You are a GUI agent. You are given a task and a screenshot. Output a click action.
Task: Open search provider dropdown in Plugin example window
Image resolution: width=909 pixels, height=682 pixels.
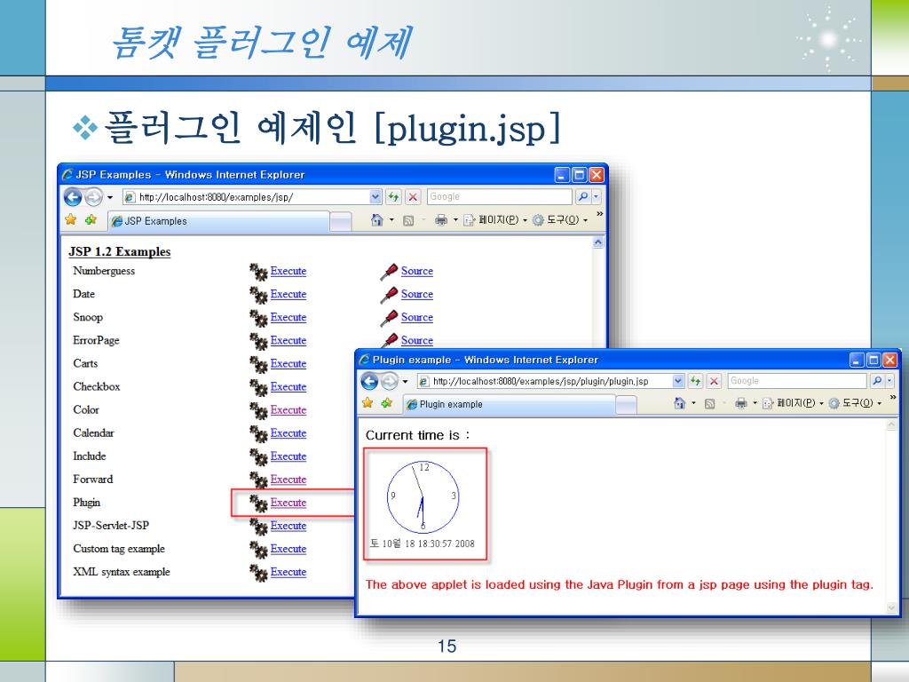889,381
